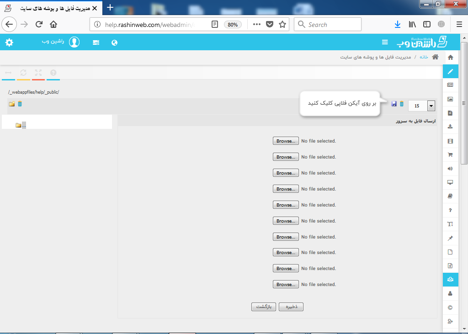
Task: Click the browser back button
Action: pyautogui.click(x=9, y=24)
